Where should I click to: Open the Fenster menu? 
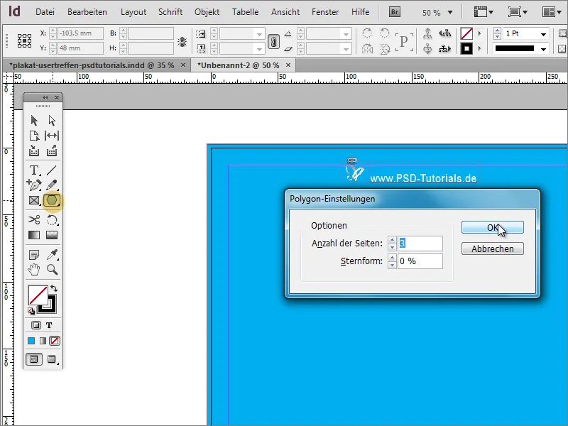[x=325, y=12]
